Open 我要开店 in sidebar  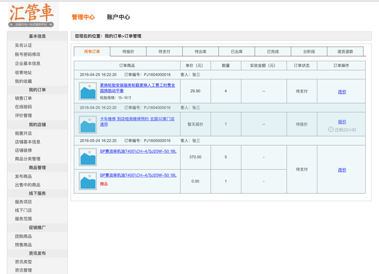pyautogui.click(x=23, y=134)
